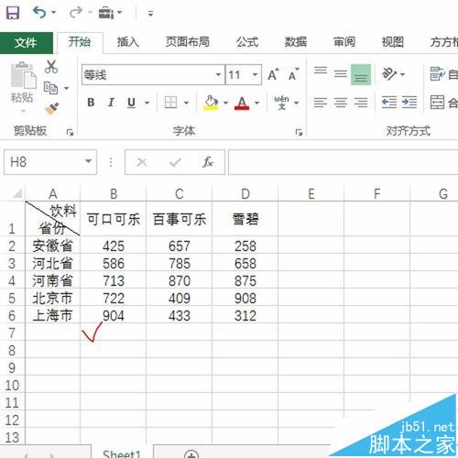Click the Redo arrow icon

pos(76,13)
